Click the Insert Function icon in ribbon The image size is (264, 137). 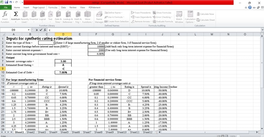pos(5,17)
